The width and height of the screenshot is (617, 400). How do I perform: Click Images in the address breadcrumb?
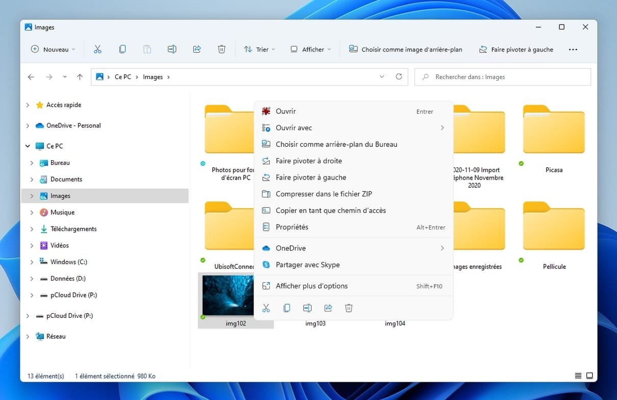point(153,77)
